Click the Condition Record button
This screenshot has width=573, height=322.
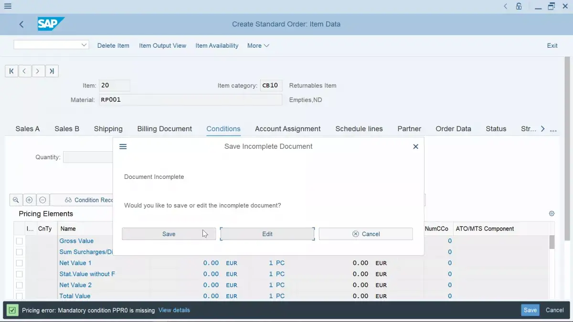(82, 200)
